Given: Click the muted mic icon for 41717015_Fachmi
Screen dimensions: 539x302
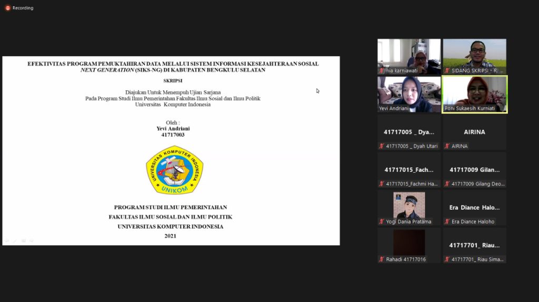Looking at the screenshot, I should click(381, 184).
